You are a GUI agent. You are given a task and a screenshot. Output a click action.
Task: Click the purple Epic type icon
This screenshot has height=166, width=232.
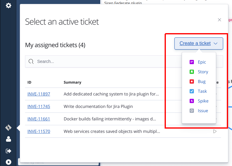tap(192, 62)
